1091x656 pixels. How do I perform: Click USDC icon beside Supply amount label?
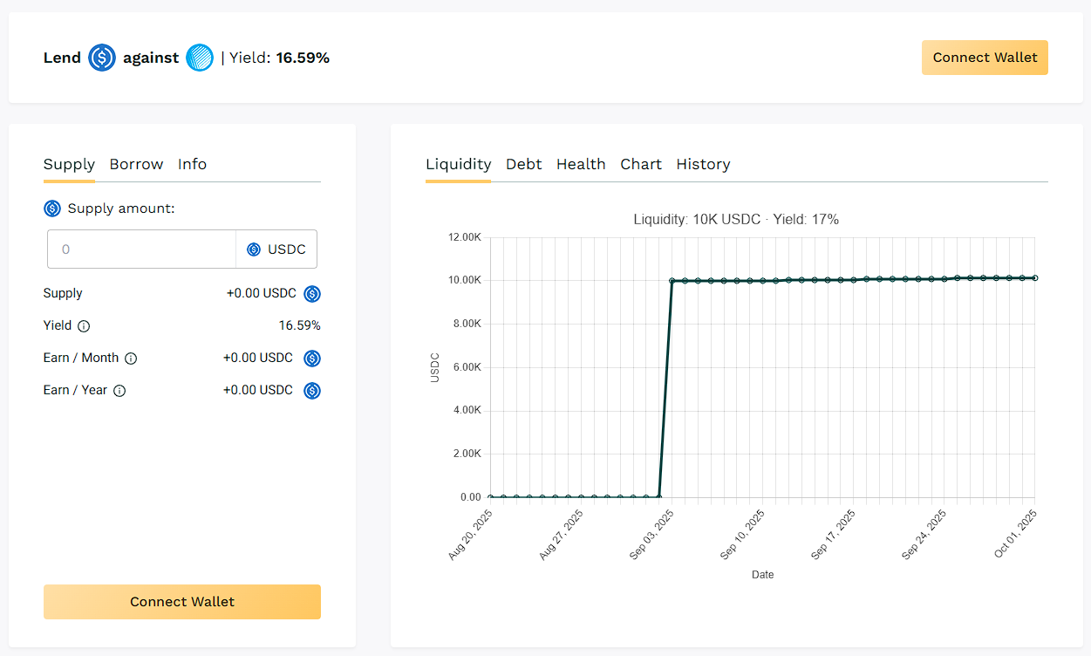point(52,208)
